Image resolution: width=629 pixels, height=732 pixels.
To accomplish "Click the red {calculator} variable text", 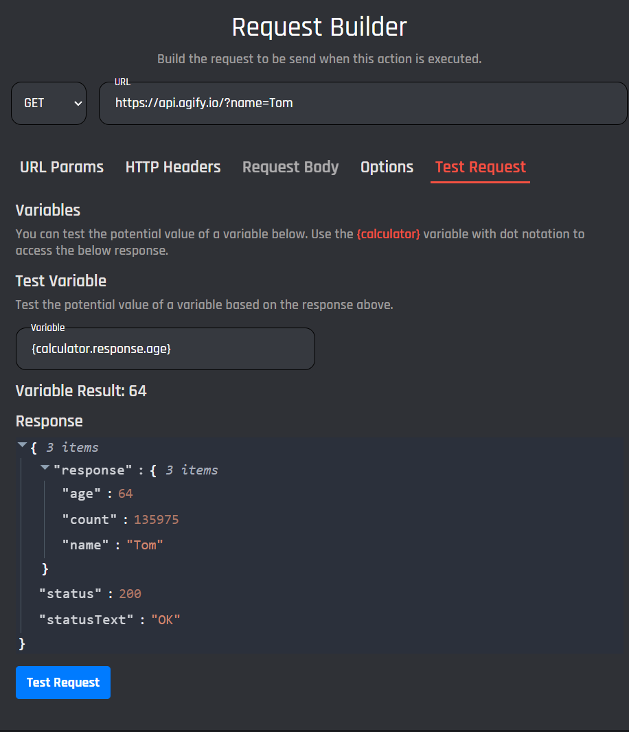I will coord(388,234).
